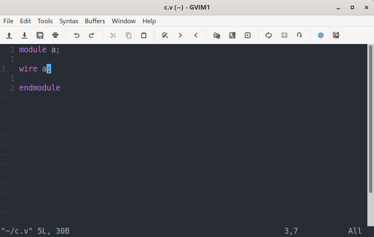Click the highlighted semicolon at cursor
This screenshot has width=374, height=237.
click(x=49, y=68)
